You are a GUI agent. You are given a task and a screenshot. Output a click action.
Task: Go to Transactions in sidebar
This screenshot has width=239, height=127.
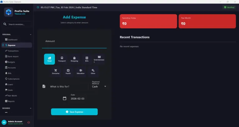[x=16, y=51]
